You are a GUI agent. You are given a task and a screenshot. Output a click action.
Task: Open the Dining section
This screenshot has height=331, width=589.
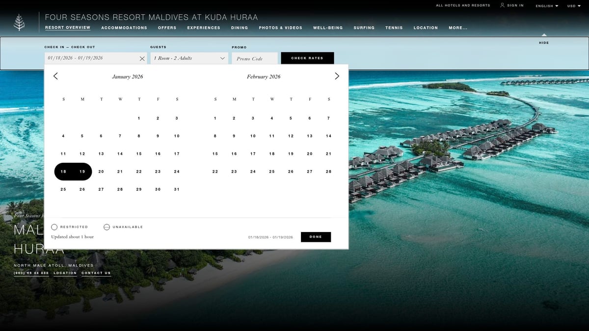tap(239, 28)
